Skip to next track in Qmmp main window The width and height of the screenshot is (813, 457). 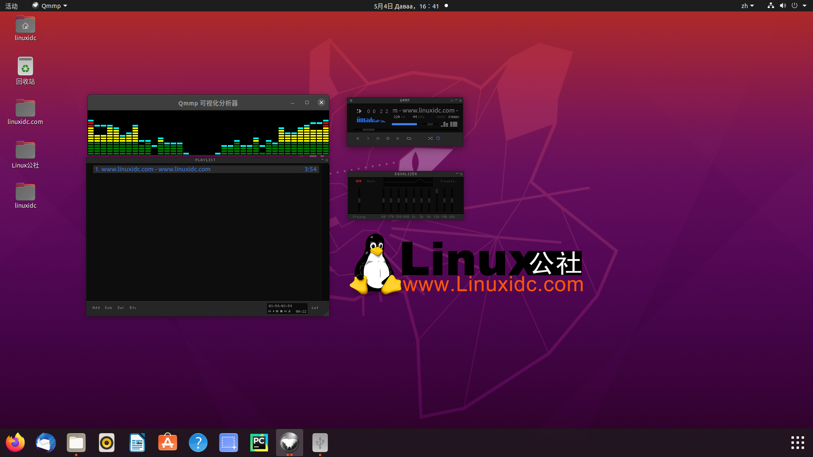398,138
